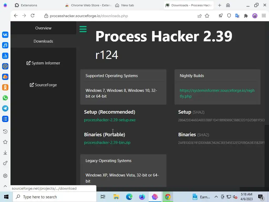
Task: Open Chrome from the taskbar
Action: click(168, 197)
